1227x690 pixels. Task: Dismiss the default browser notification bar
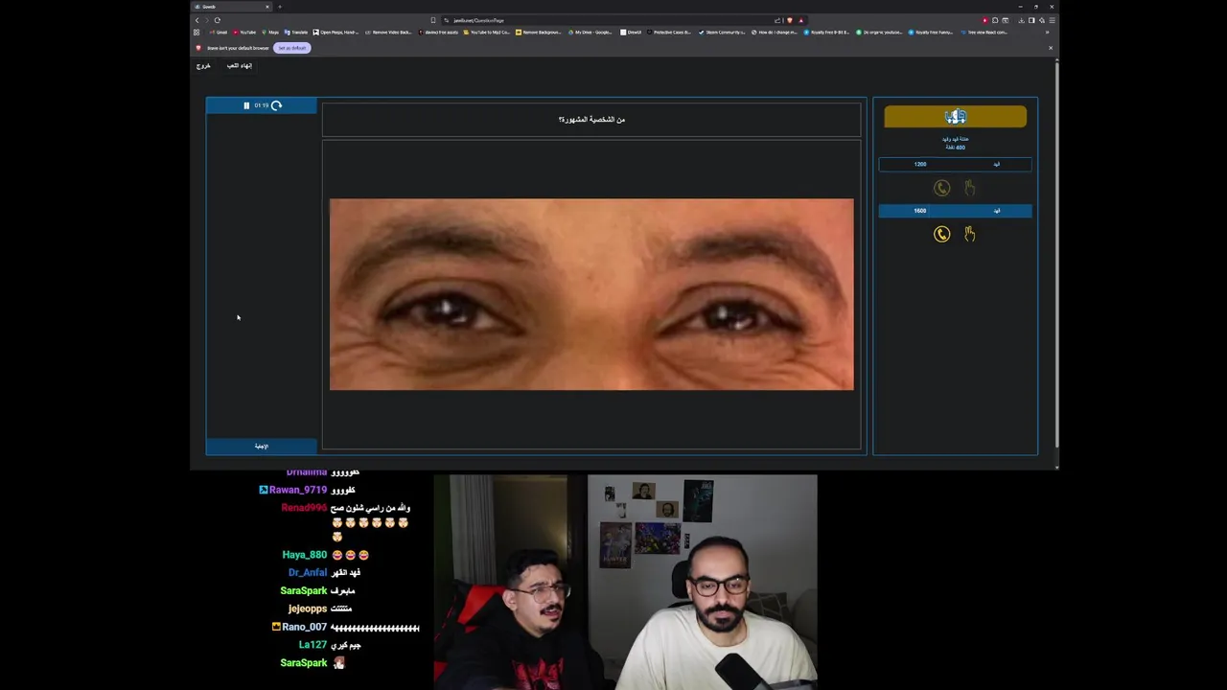(1050, 48)
